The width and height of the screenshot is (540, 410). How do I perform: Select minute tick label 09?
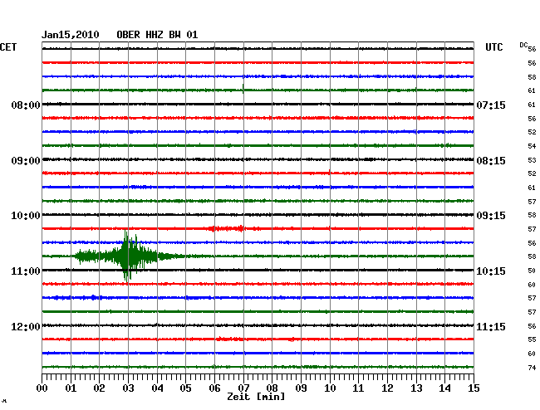pos(301,388)
